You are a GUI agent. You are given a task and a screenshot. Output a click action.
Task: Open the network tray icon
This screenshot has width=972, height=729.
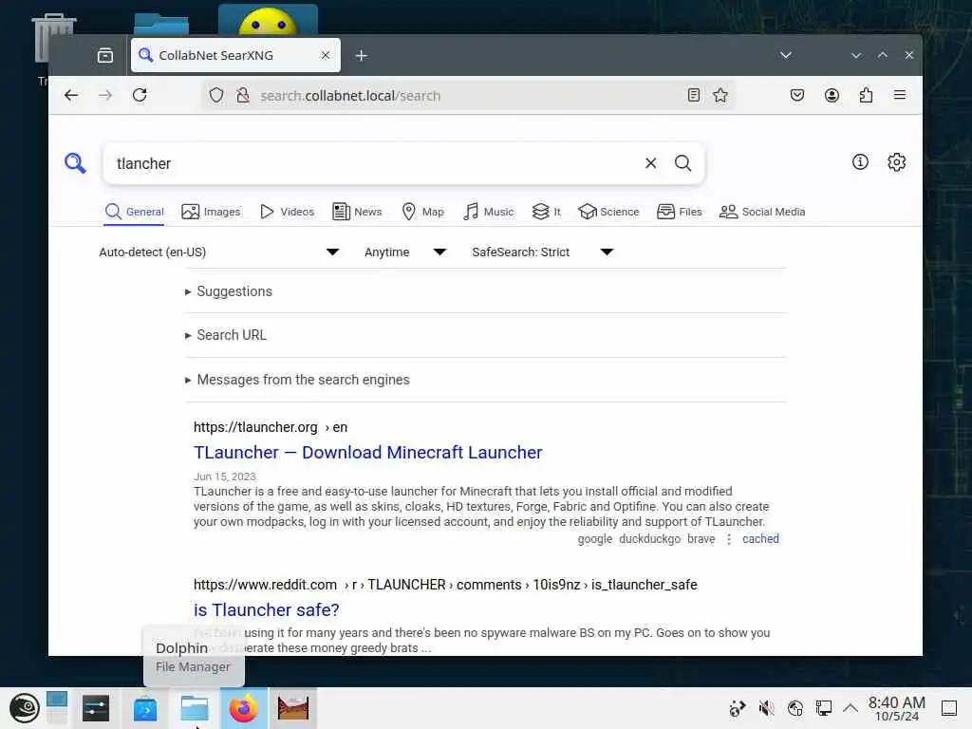pyautogui.click(x=823, y=708)
